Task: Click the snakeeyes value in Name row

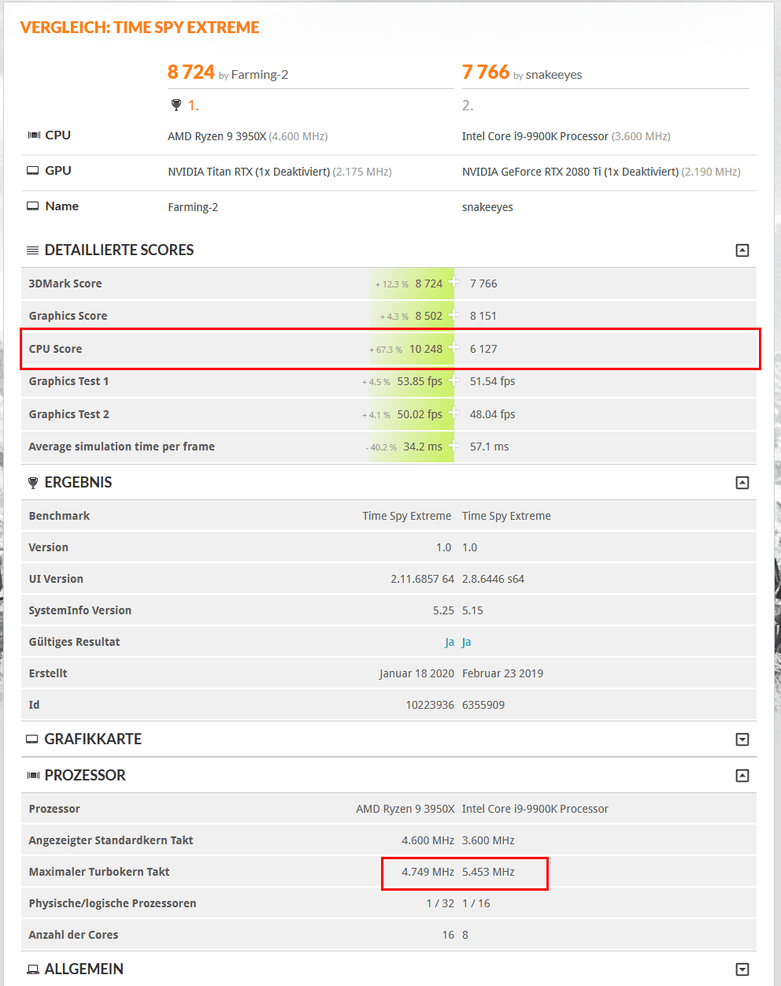Action: [x=487, y=207]
